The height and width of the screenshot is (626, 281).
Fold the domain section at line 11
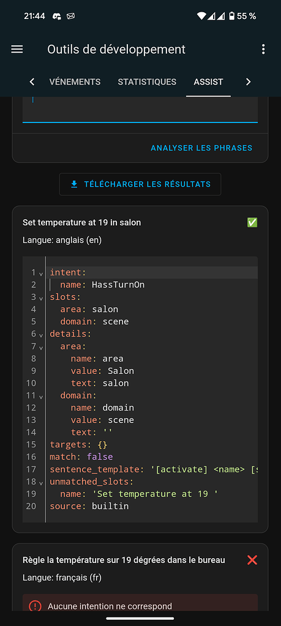[41, 397]
